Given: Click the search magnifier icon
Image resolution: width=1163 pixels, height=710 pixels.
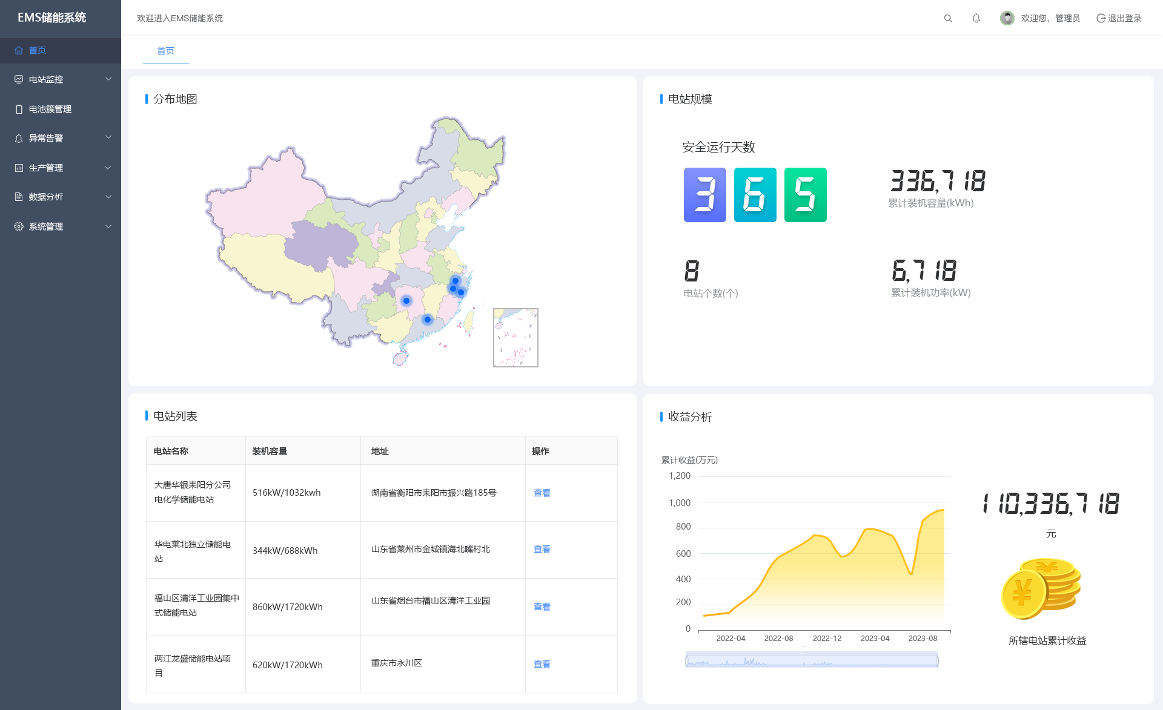Looking at the screenshot, I should tap(948, 19).
